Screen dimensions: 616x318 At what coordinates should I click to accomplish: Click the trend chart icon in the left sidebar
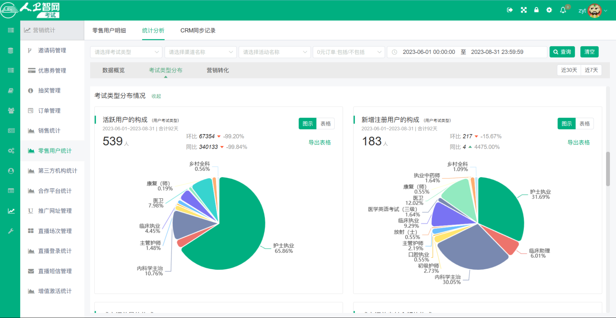click(11, 211)
